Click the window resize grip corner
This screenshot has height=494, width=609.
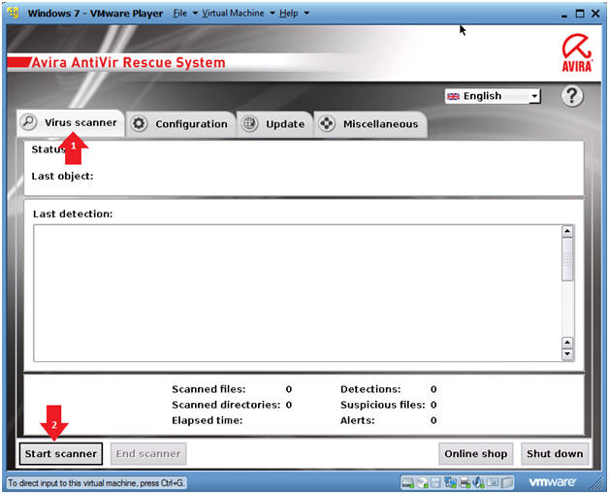pyautogui.click(x=595, y=483)
